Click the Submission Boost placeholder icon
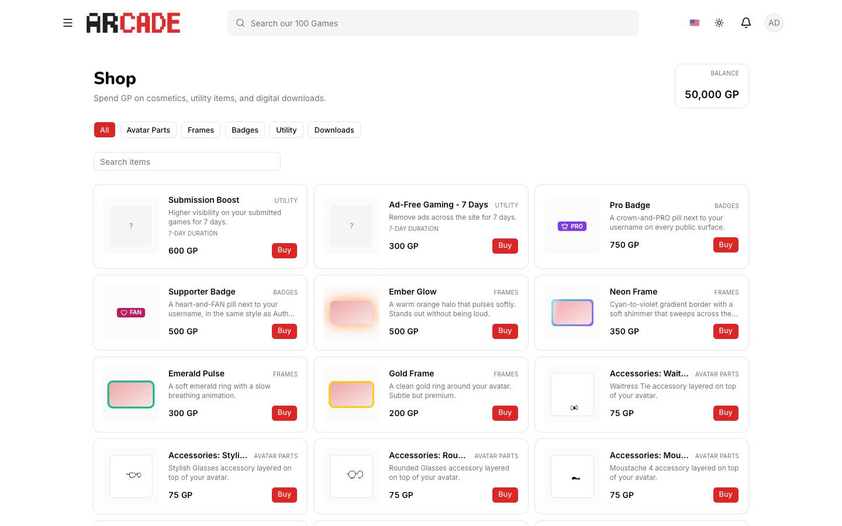The width and height of the screenshot is (842, 526). [131, 226]
